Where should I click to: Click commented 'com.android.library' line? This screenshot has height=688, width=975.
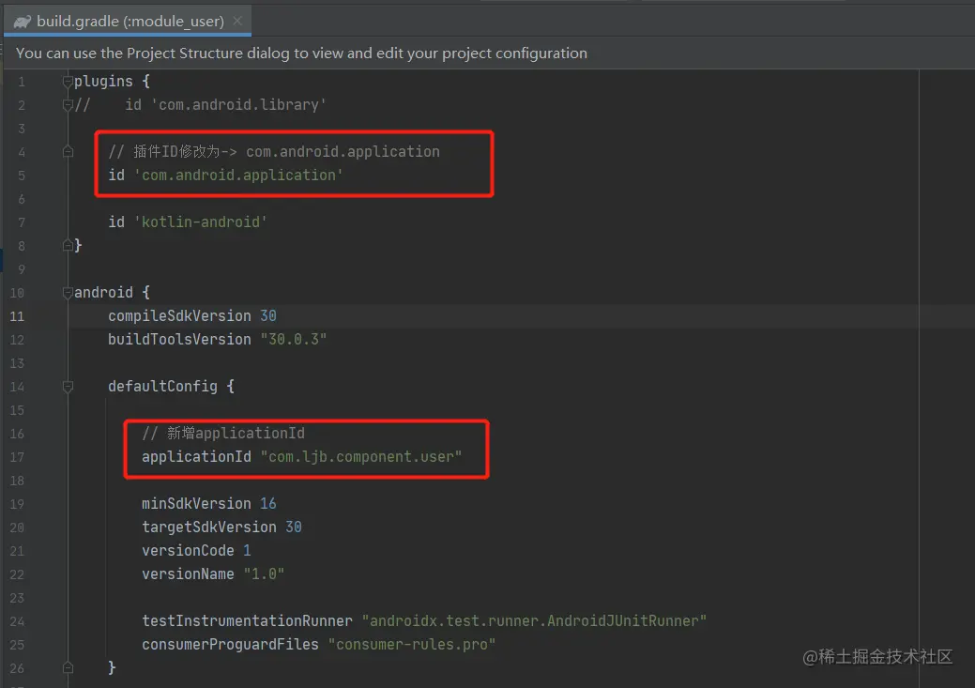point(200,105)
